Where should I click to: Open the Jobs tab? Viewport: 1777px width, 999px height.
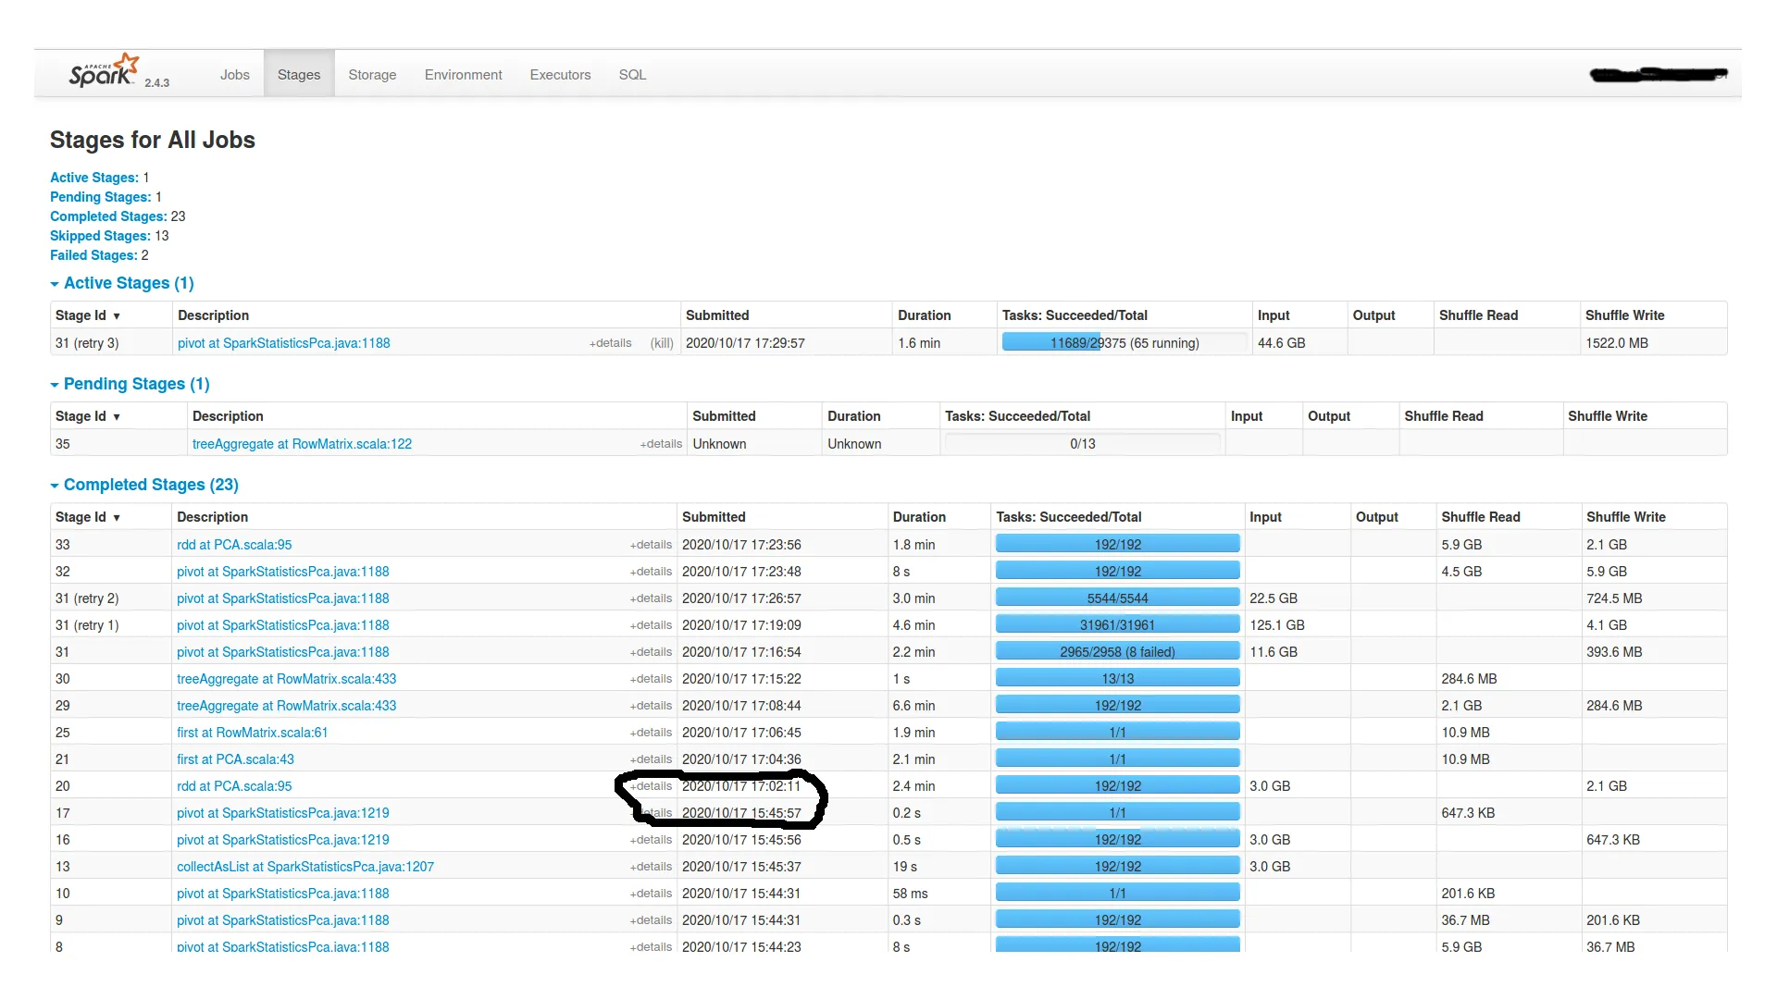coord(234,75)
